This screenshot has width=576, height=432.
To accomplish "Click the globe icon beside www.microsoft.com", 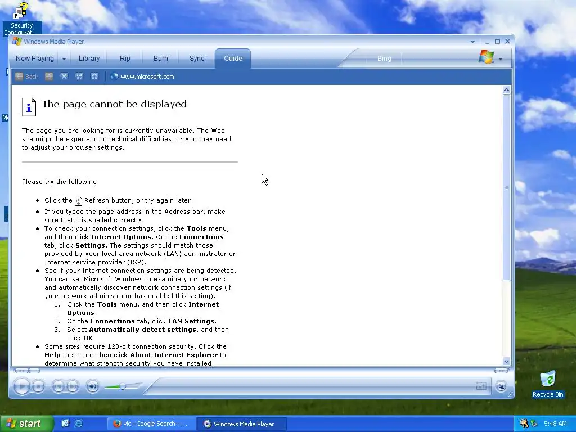I will click(114, 76).
